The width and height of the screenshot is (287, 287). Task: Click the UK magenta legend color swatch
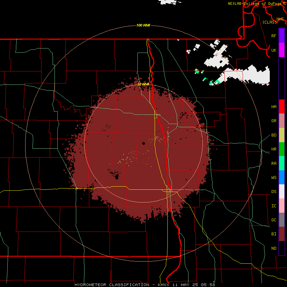pos(282,50)
